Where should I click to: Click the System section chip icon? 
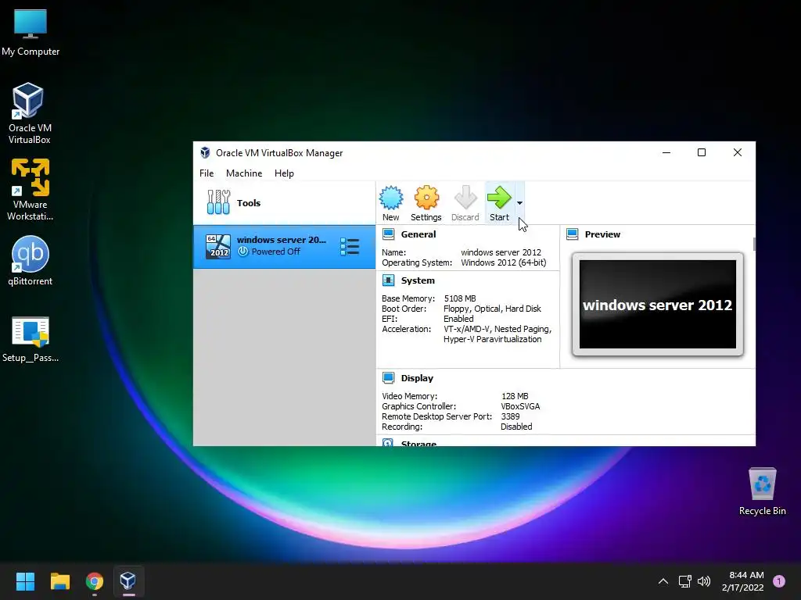pyautogui.click(x=388, y=280)
